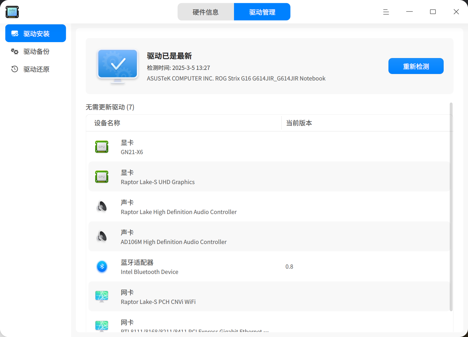Click the GPU icon for GN21-X6
468x337 pixels.
tap(102, 147)
